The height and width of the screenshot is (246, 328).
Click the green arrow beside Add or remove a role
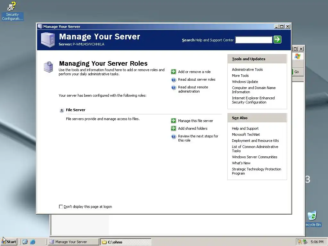(x=173, y=71)
